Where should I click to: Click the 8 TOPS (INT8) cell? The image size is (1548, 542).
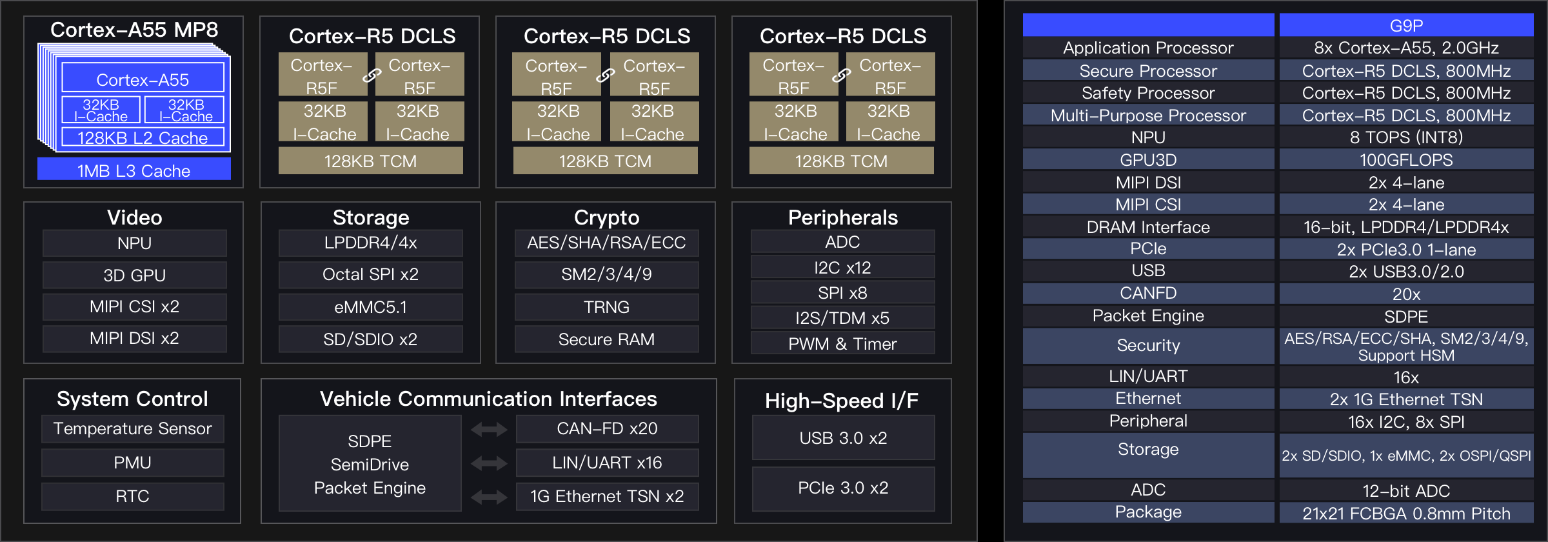coord(1406,137)
